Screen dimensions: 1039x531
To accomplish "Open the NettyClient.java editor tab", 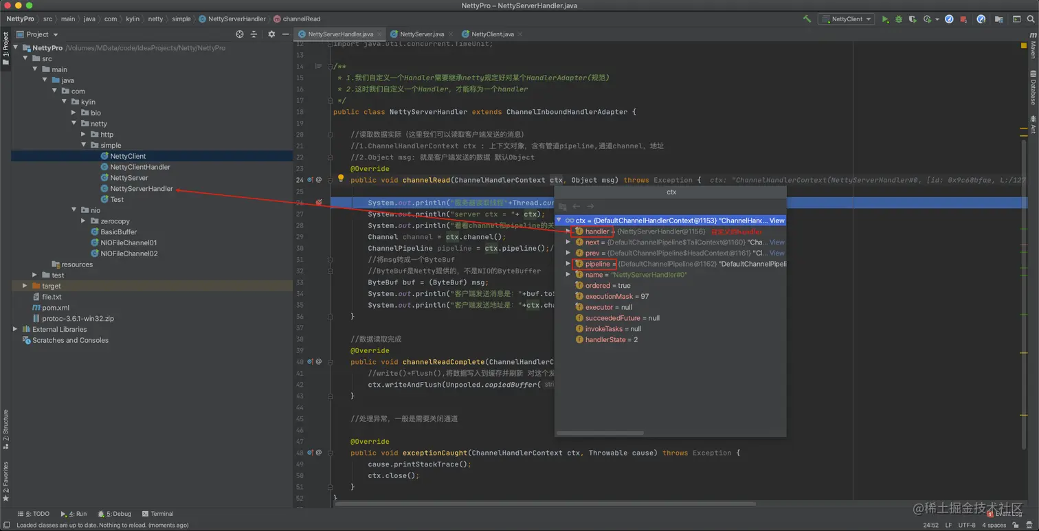I will point(492,34).
